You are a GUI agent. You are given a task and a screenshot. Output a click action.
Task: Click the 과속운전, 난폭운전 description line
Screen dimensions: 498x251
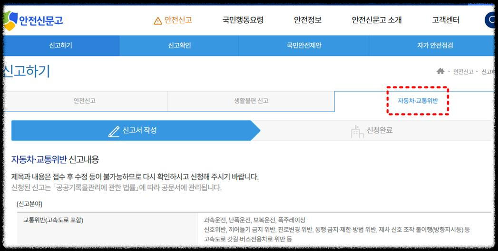255,220
